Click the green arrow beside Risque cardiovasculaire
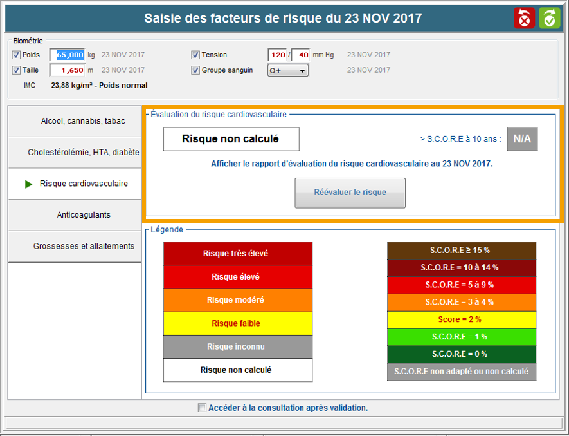The height and width of the screenshot is (436, 569). (28, 184)
